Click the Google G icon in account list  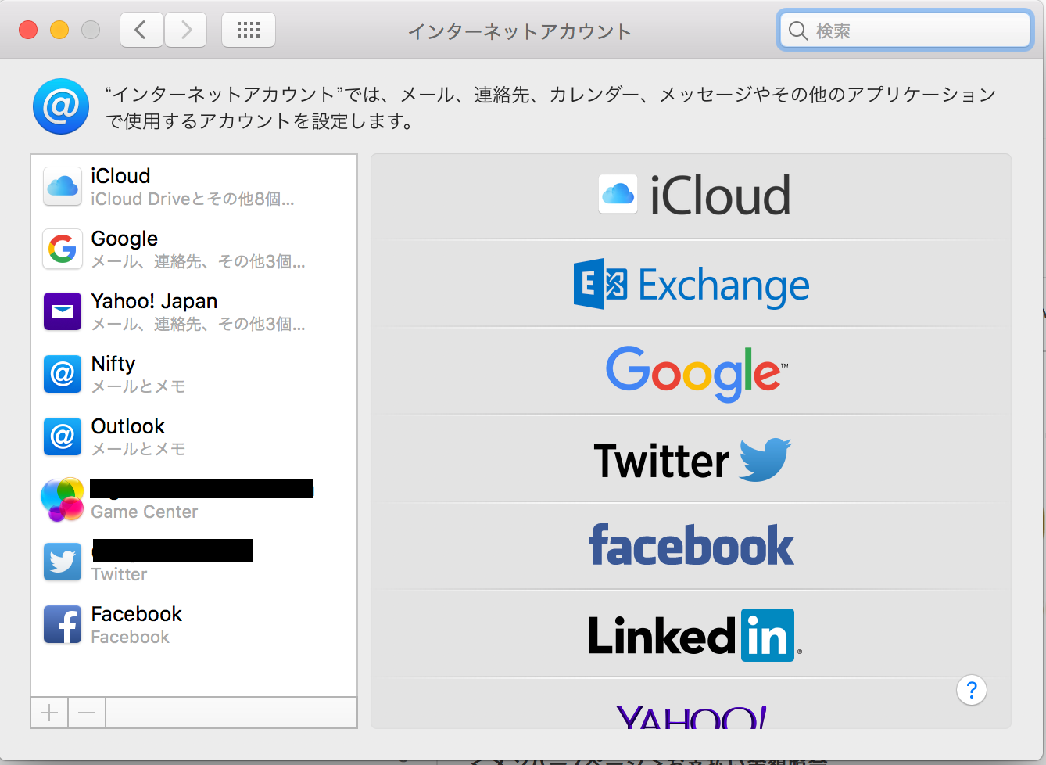(63, 250)
